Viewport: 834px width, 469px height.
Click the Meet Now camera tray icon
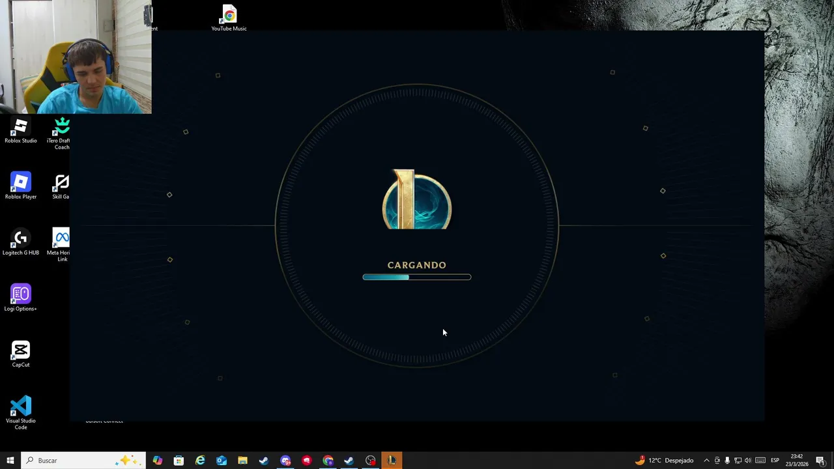[717, 461]
